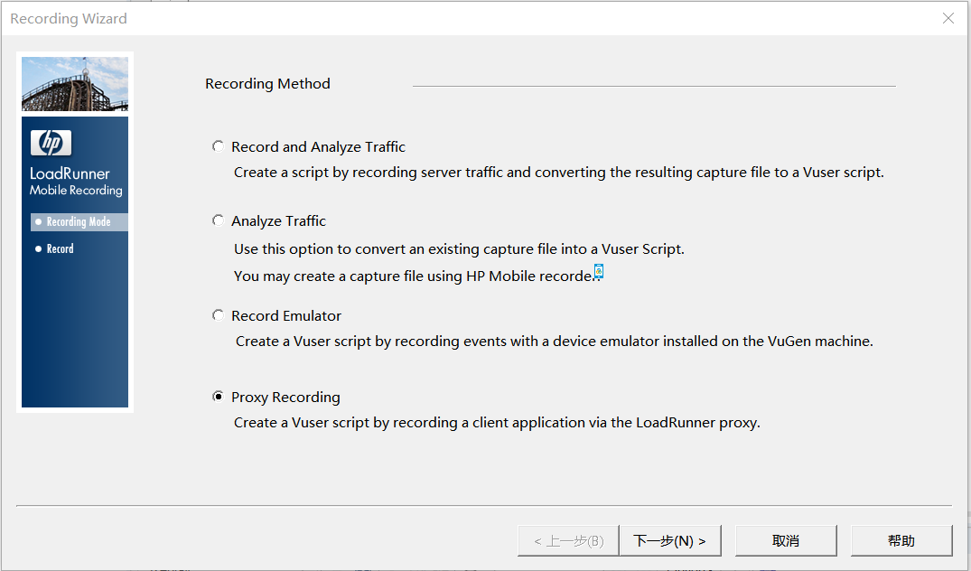Jump to the Record wizard step
The image size is (971, 571).
pos(61,248)
